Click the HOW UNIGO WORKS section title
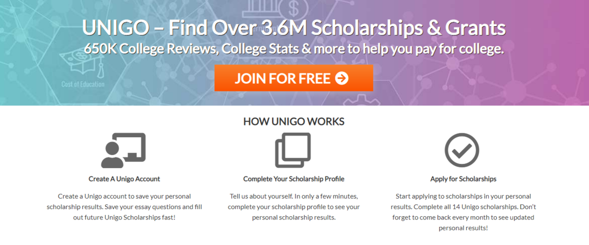The image size is (589, 245). click(294, 121)
